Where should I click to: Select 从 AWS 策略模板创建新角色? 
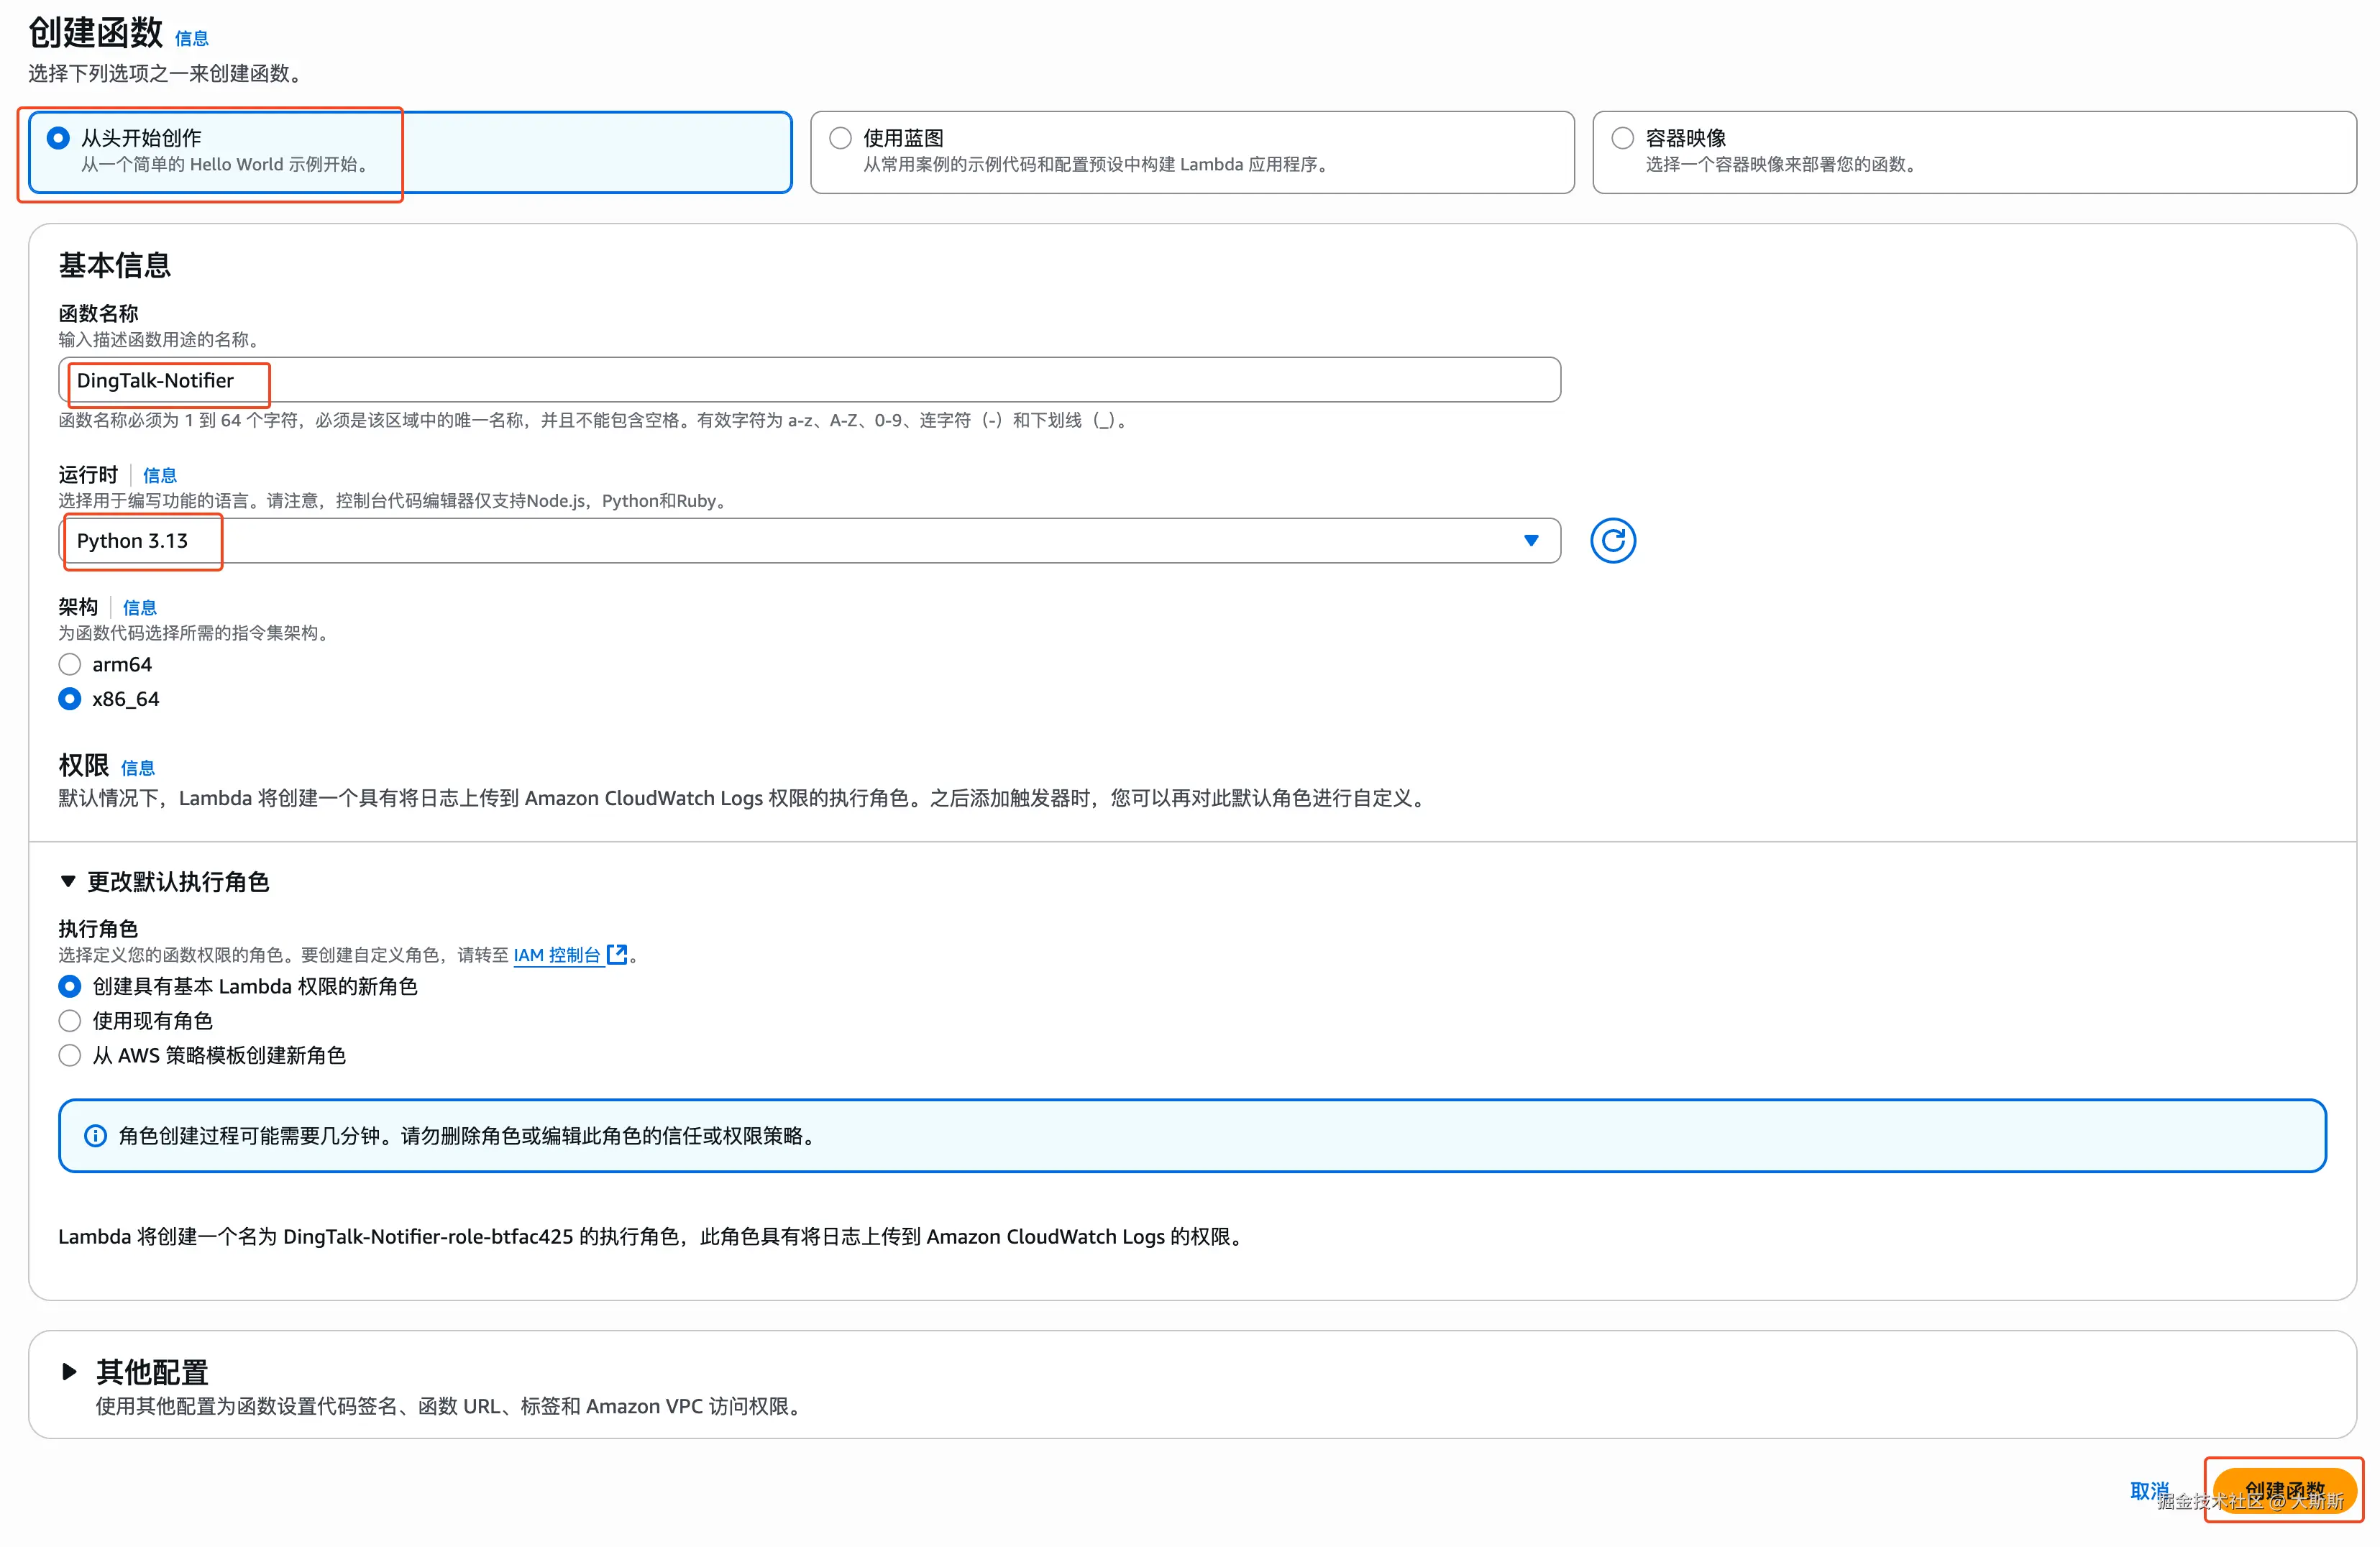(70, 1056)
